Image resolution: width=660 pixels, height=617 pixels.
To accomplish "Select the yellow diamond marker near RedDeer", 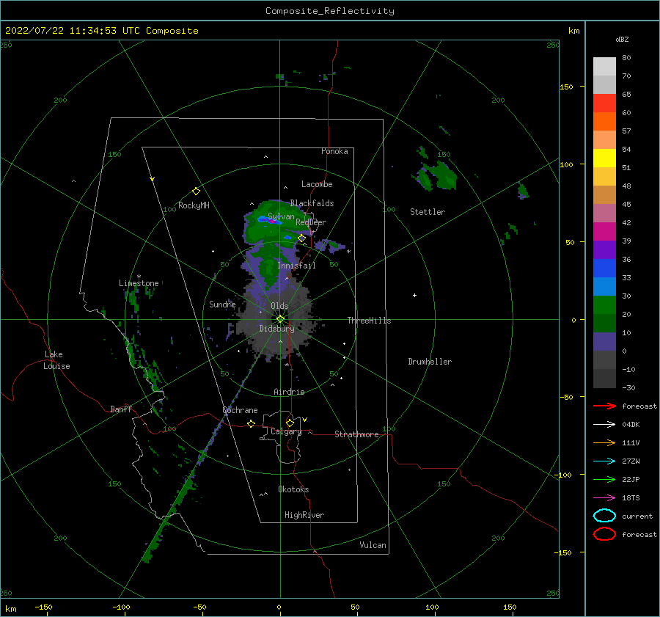I will (x=301, y=238).
